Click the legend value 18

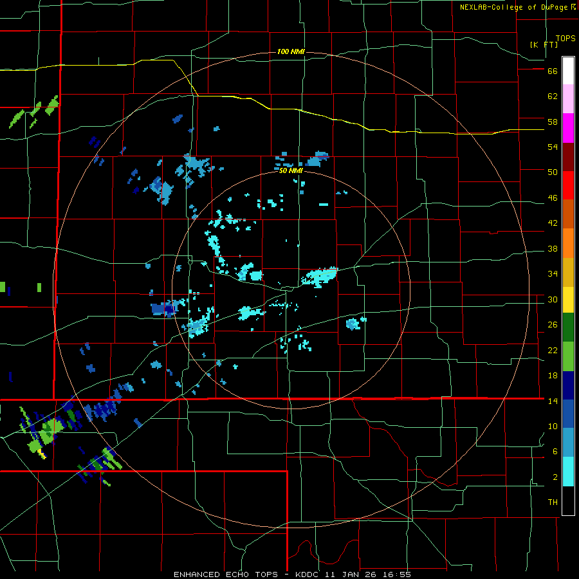[553, 376]
